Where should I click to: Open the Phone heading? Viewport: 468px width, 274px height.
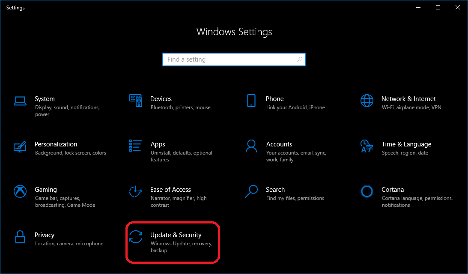[274, 99]
